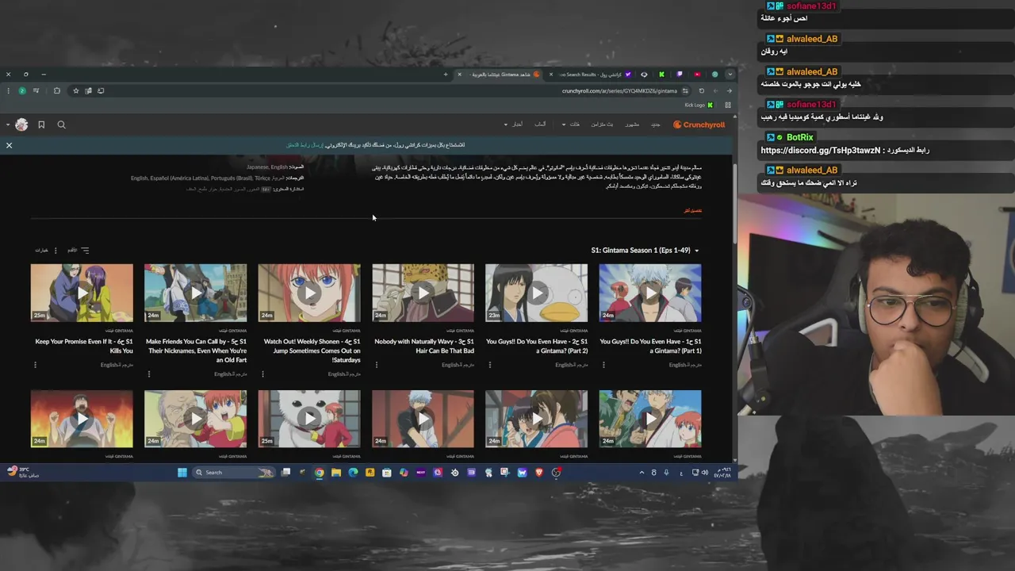Open the جديد nav item
Screen dimensions: 1015x571
pos(655,125)
